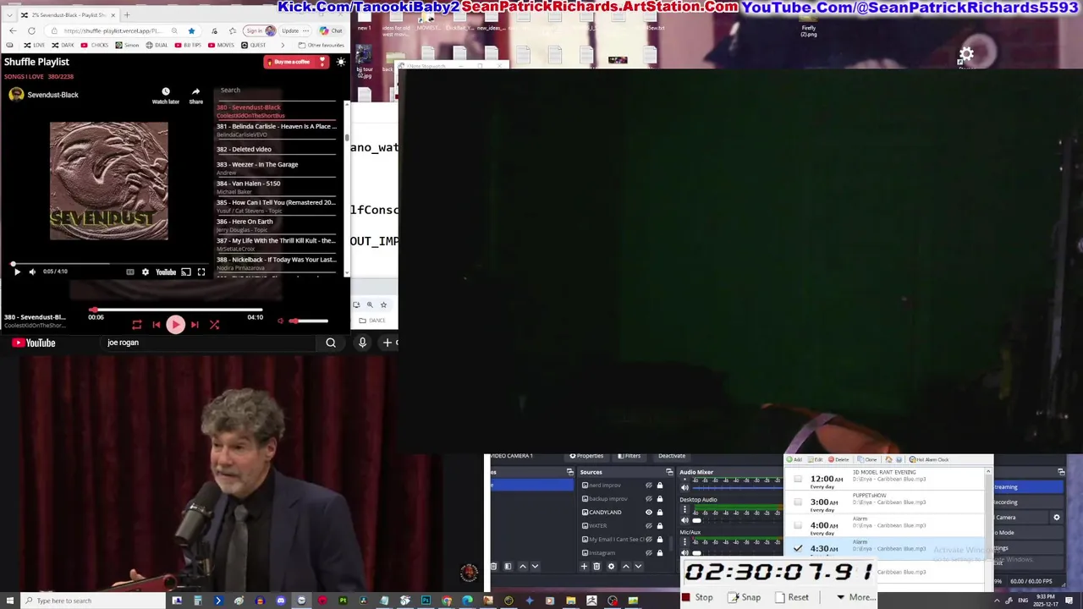Click the Buy me a coffee button
The height and width of the screenshot is (609, 1083).
point(296,62)
